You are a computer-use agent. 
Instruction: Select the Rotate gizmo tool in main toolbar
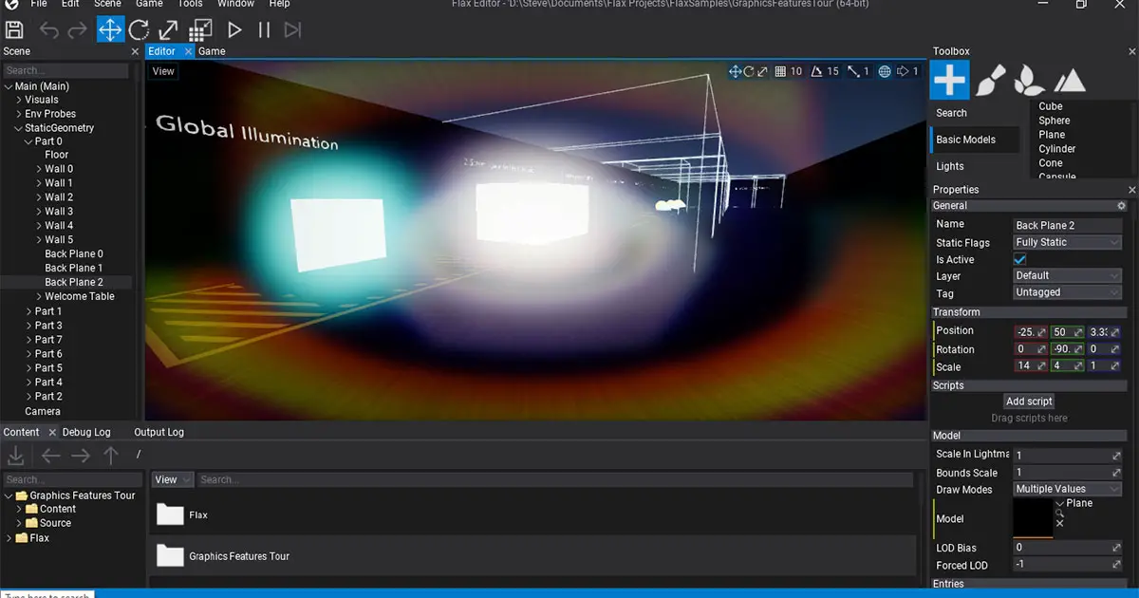click(140, 29)
